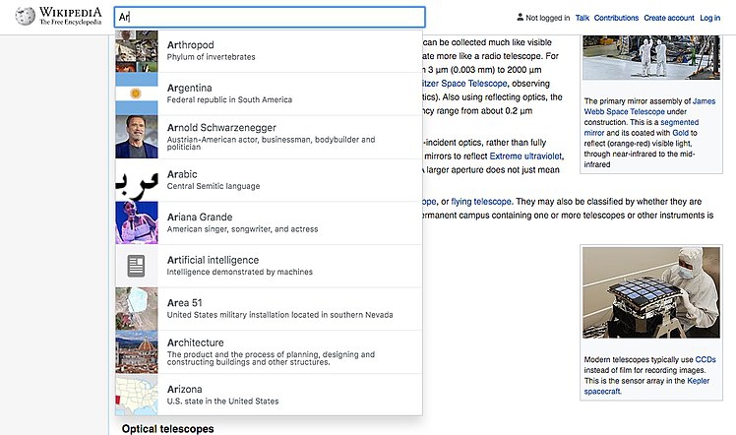Viewport: 736px width, 435px height.
Task: Click the Argentina flag thumbnail
Action: (x=136, y=93)
